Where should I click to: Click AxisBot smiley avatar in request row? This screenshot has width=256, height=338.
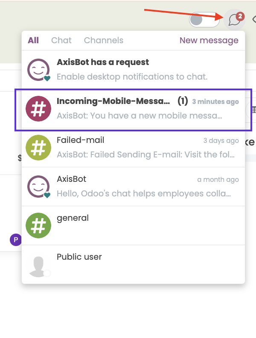pyautogui.click(x=38, y=70)
